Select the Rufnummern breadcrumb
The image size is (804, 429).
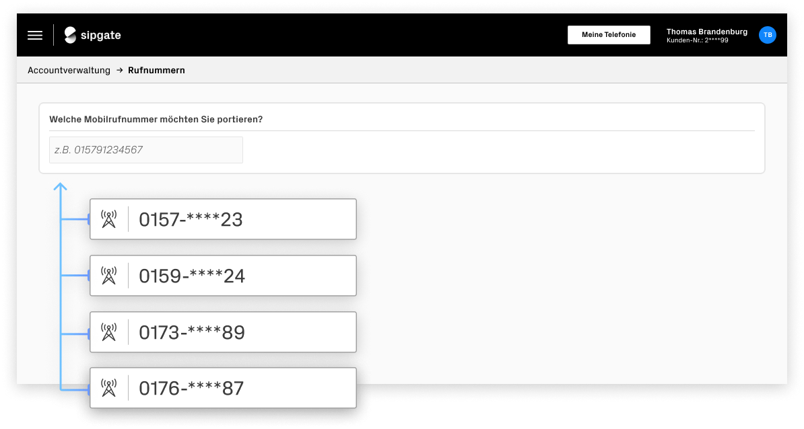[x=156, y=70]
